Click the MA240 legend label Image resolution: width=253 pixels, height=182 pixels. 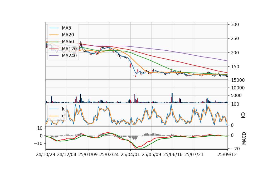pos(69,56)
